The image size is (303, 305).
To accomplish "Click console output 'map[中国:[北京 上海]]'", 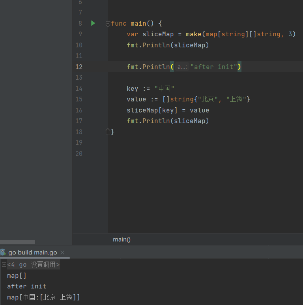I will pos(43,297).
